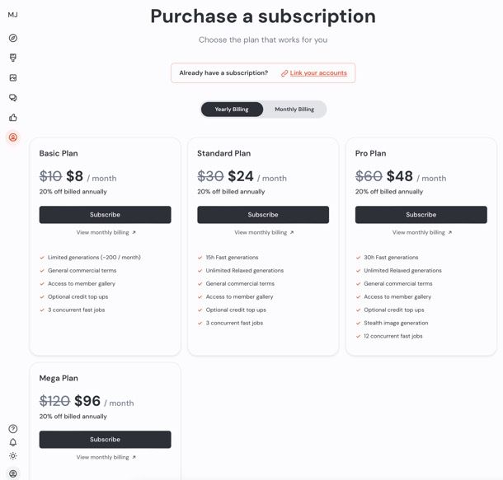This screenshot has width=503, height=480.
Task: Open the help question mark icon
Action: click(x=13, y=428)
